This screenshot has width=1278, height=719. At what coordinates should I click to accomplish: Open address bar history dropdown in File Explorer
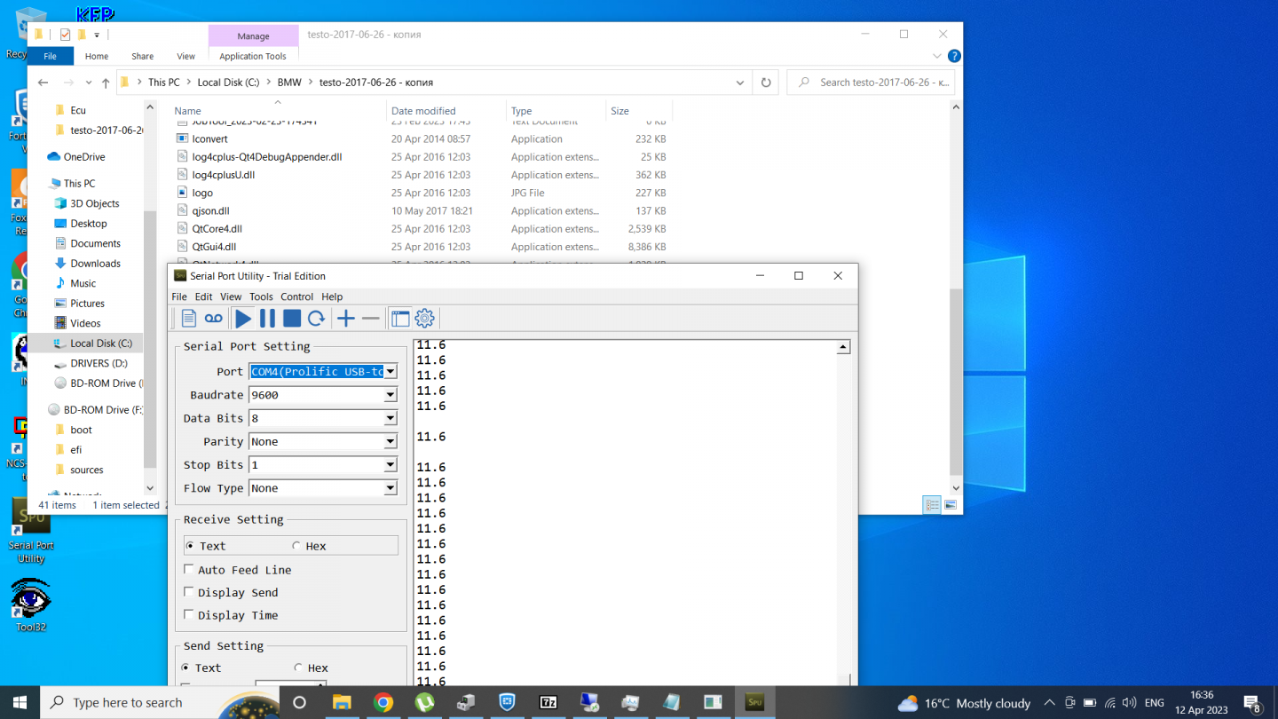[740, 83]
